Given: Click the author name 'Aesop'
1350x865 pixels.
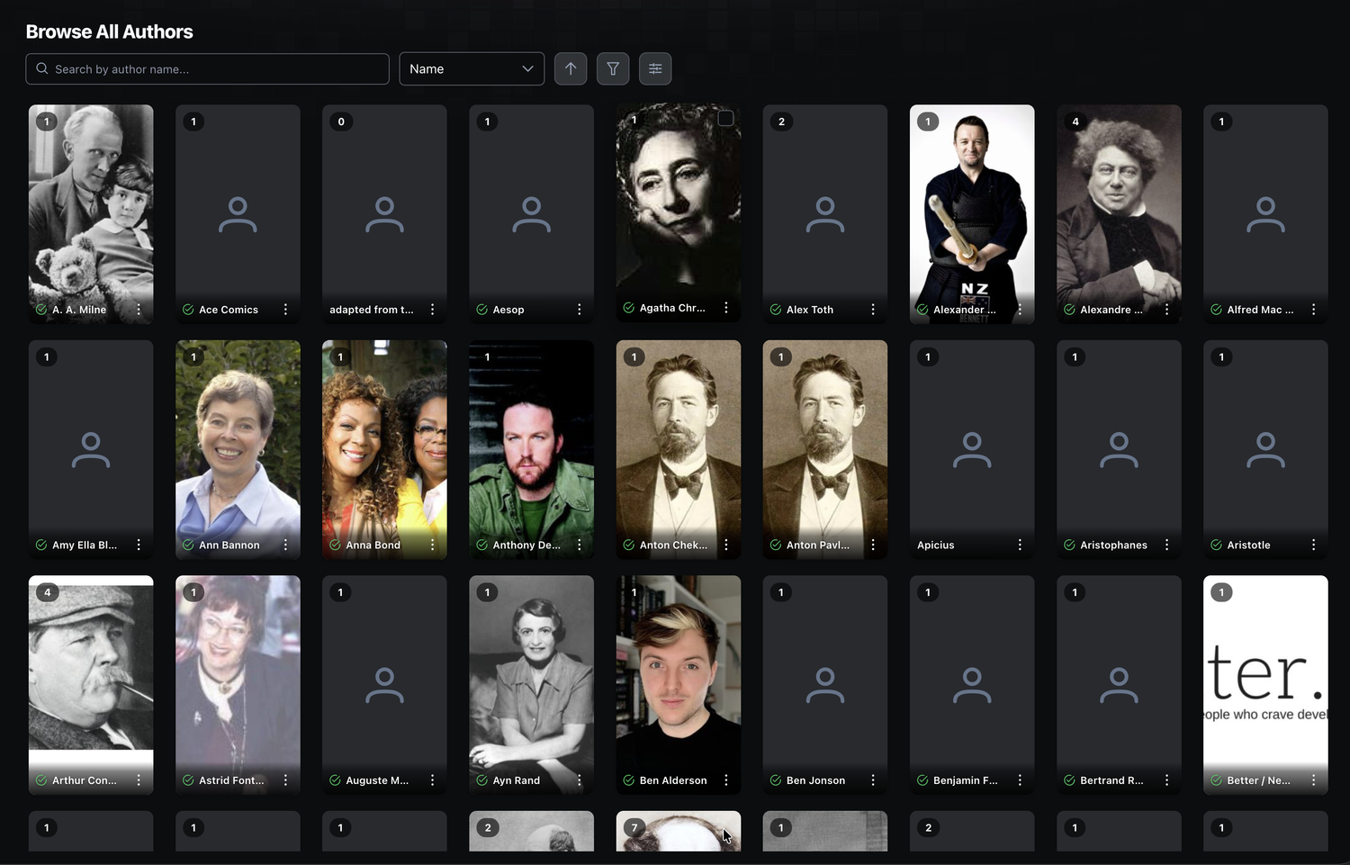Looking at the screenshot, I should coord(508,310).
